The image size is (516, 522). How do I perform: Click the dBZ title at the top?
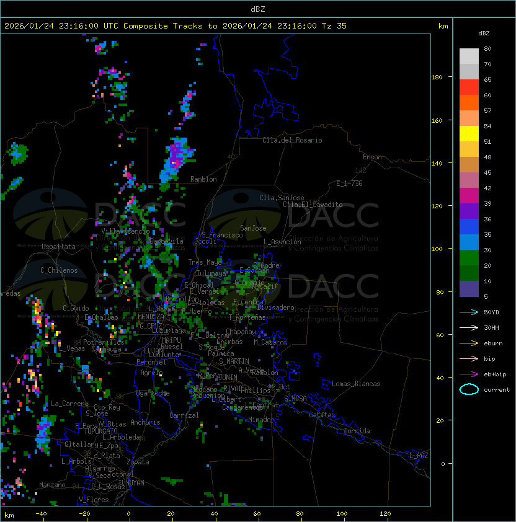(258, 9)
